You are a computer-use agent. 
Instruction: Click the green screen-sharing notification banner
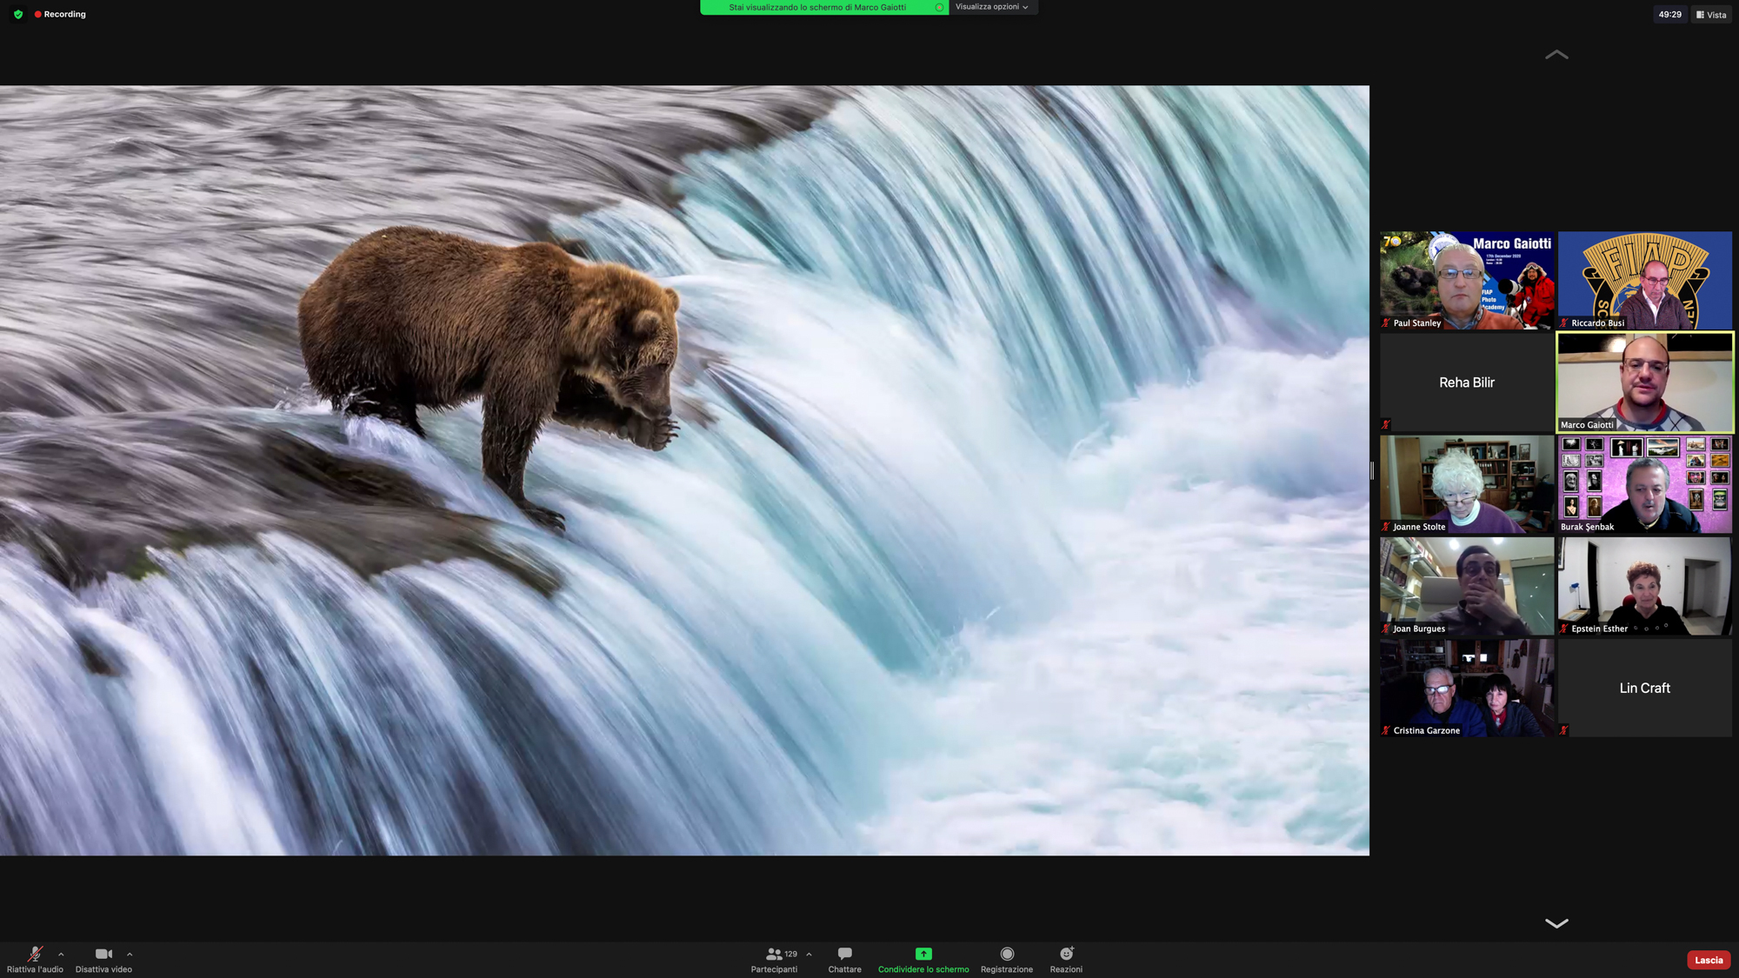824,7
